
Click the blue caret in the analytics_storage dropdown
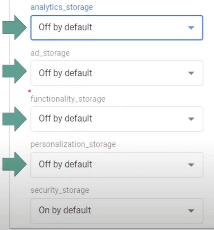pos(190,27)
